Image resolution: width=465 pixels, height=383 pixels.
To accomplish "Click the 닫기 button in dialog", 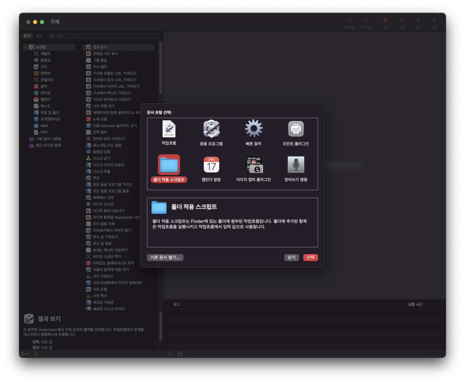I will pos(292,258).
